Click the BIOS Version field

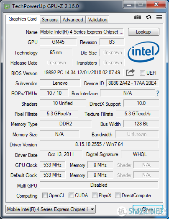point(82,73)
